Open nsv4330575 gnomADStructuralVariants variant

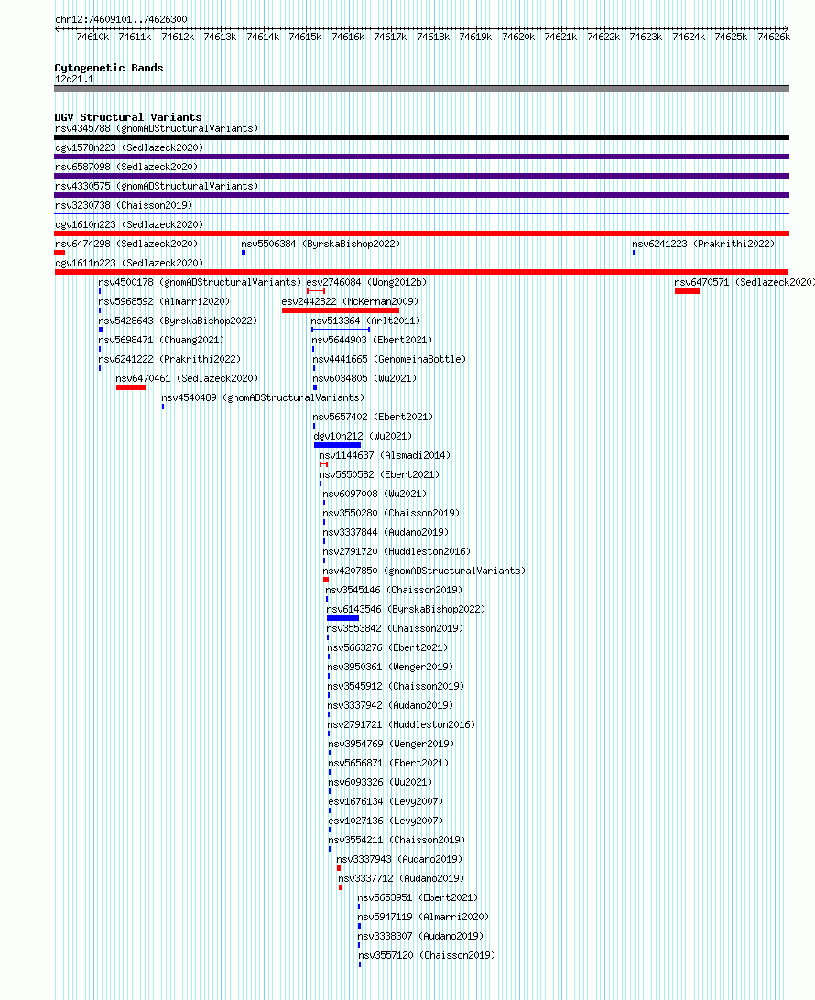click(x=157, y=186)
